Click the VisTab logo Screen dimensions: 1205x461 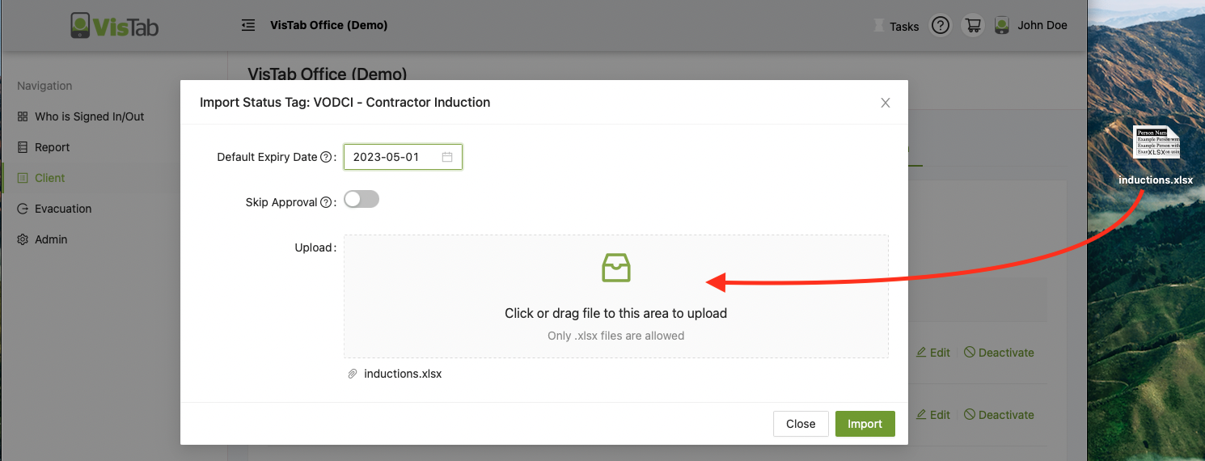tap(114, 25)
